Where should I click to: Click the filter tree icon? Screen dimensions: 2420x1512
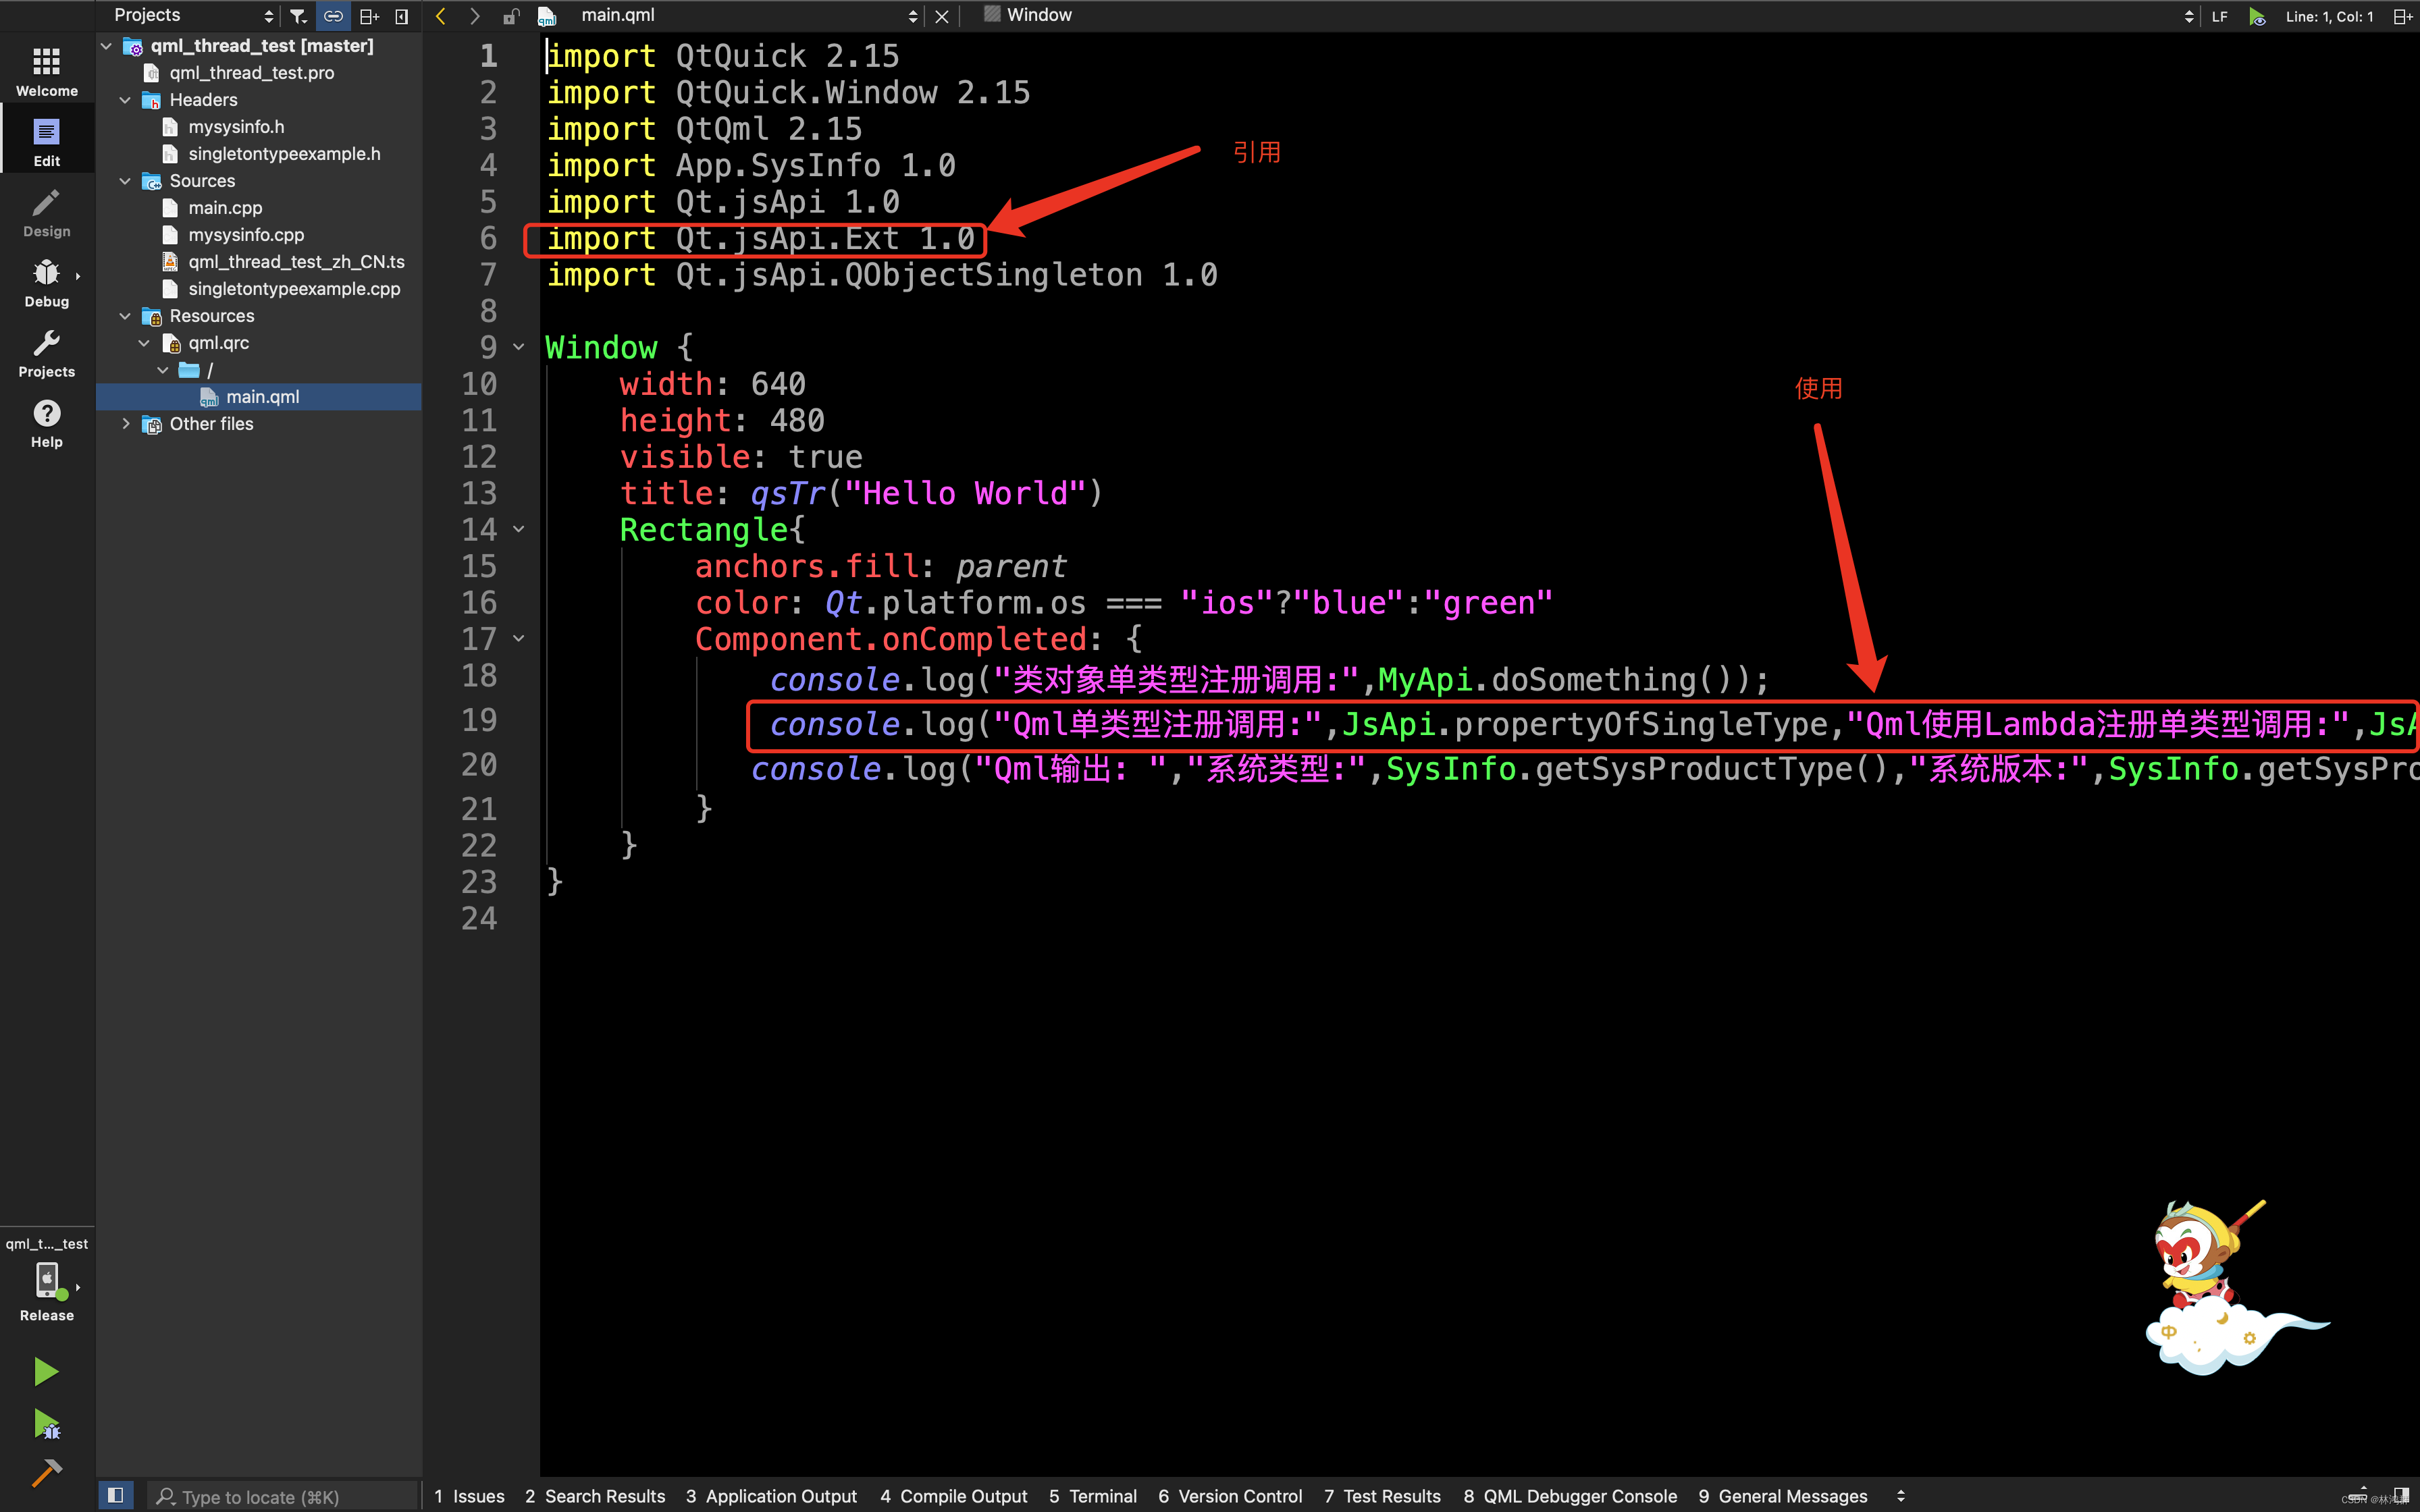pyautogui.click(x=298, y=16)
